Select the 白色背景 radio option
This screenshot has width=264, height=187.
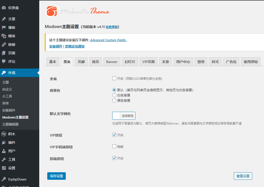pos(114,95)
